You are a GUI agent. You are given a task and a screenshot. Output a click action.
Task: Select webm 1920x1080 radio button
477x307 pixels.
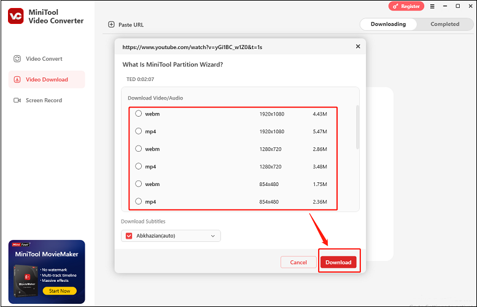click(x=138, y=114)
